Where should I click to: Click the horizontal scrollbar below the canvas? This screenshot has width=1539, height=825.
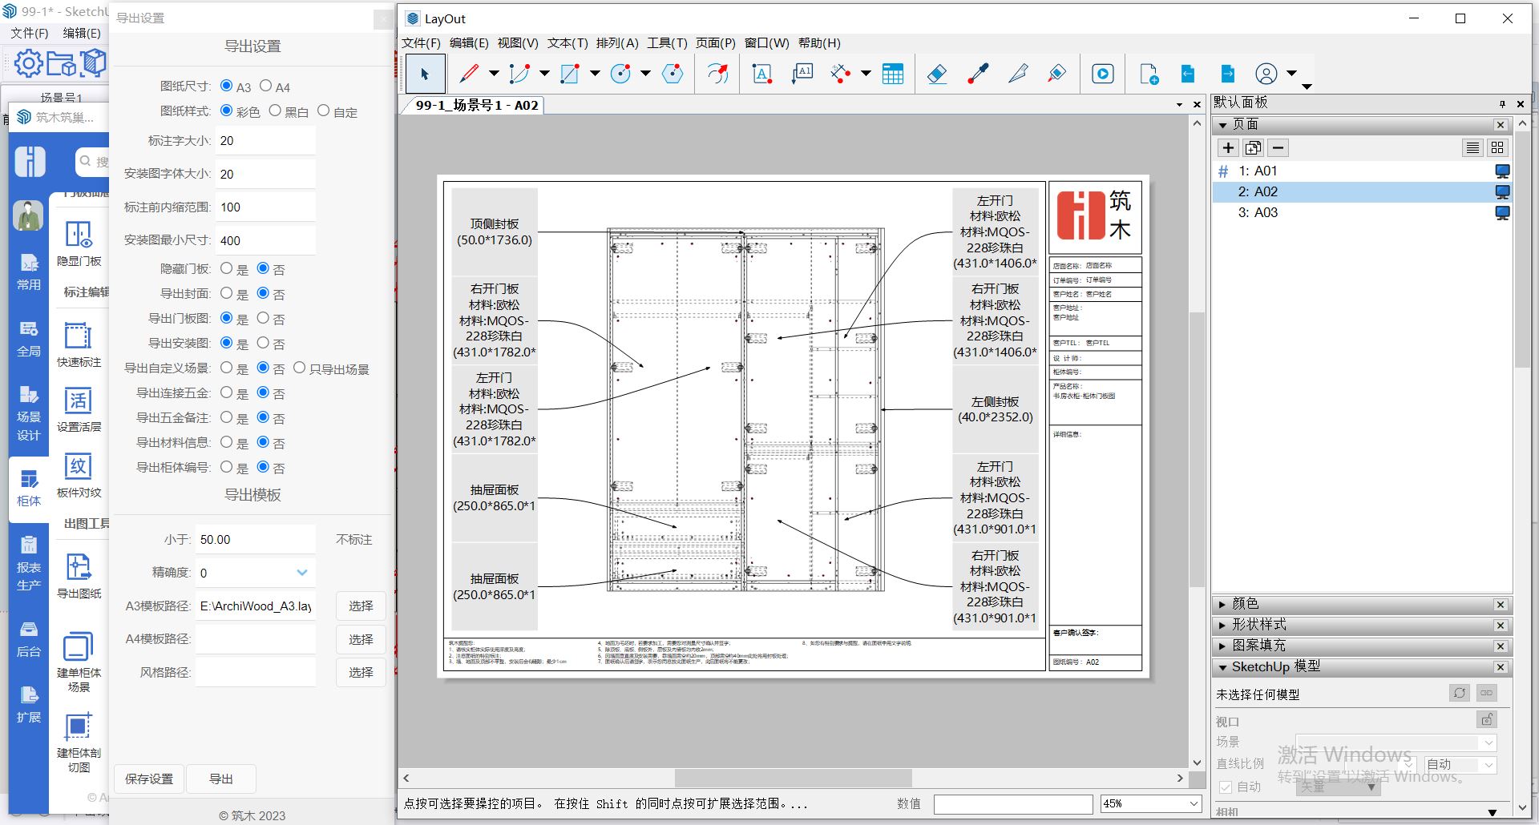(793, 778)
